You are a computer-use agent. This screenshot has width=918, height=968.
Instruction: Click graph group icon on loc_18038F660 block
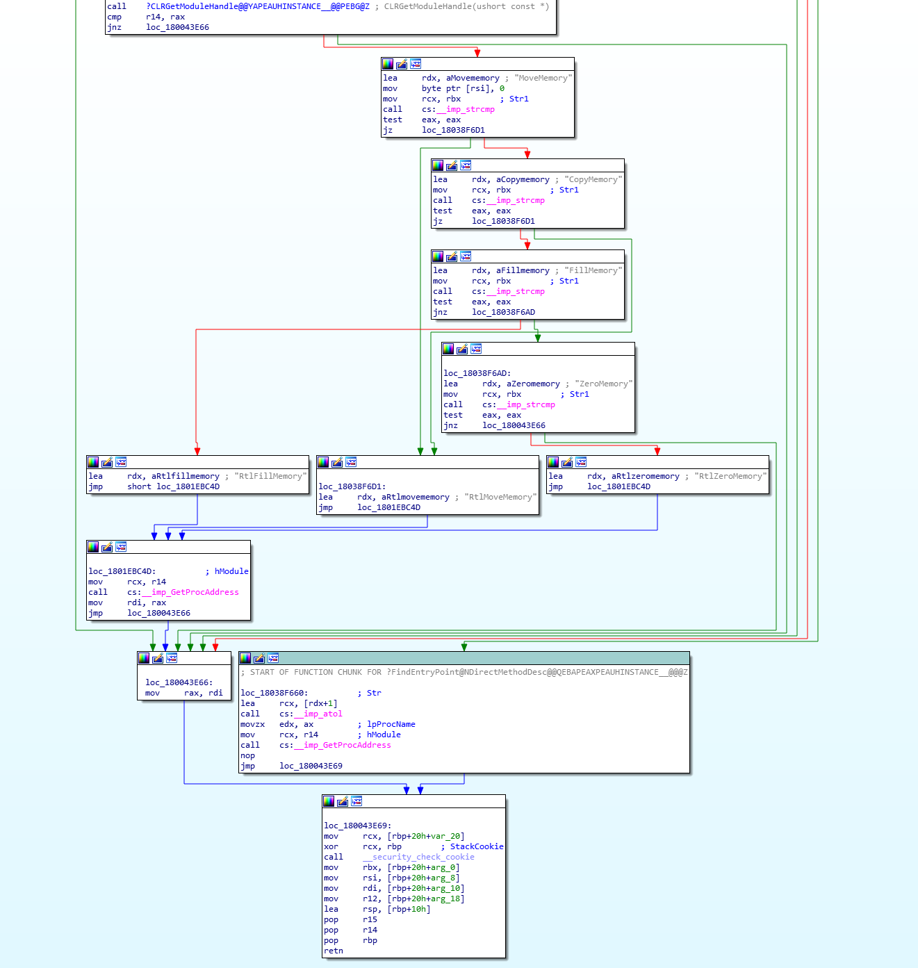(273, 658)
